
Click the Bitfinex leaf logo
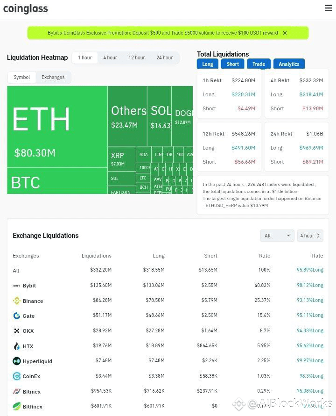[x=17, y=406]
